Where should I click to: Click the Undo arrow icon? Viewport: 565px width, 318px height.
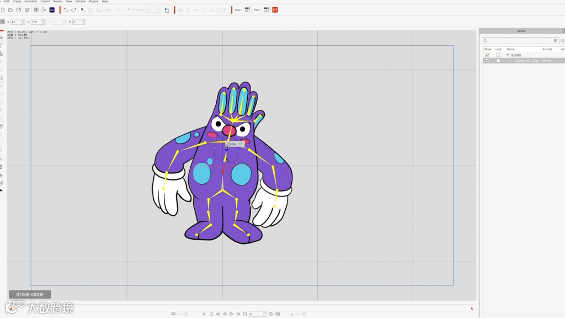click(66, 10)
